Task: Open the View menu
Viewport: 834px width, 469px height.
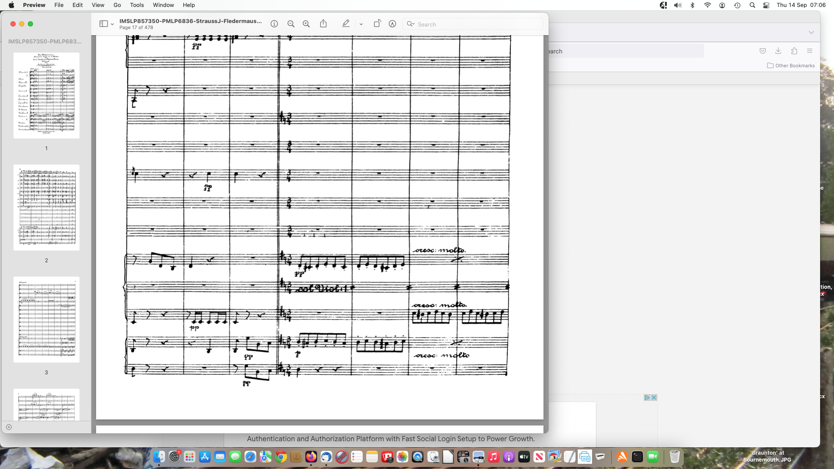Action: (98, 5)
